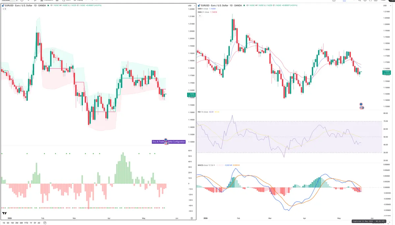395x225 pixels.
Task: Select the YTD date range
Action: click(x=26, y=223)
